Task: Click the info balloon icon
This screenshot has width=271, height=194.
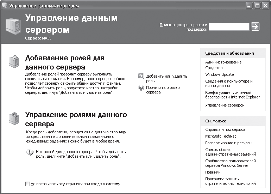Action: (x=30, y=152)
